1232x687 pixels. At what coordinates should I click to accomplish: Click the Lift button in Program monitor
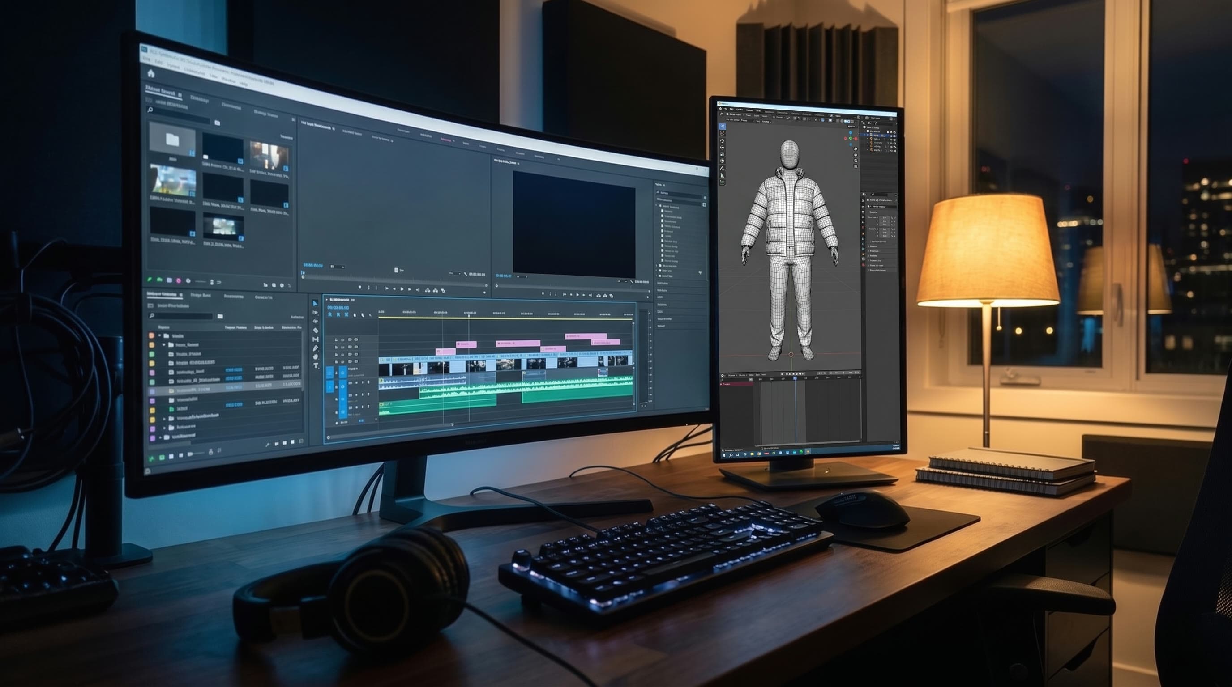(x=599, y=296)
